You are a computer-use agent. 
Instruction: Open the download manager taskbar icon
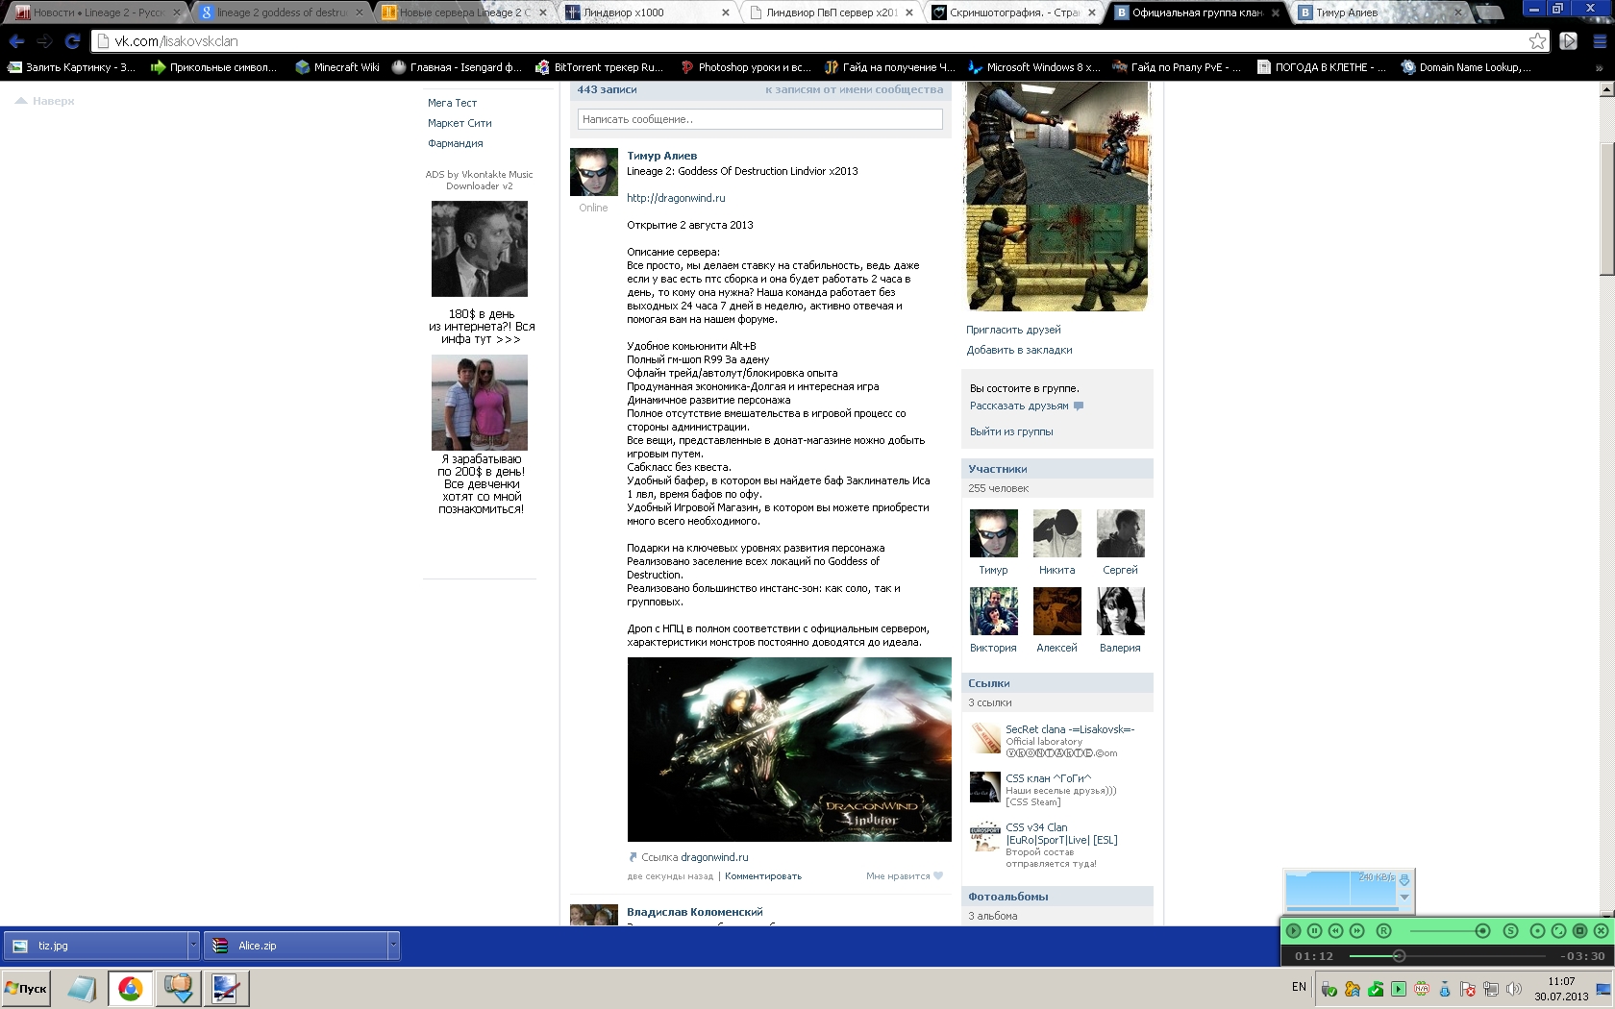179,988
